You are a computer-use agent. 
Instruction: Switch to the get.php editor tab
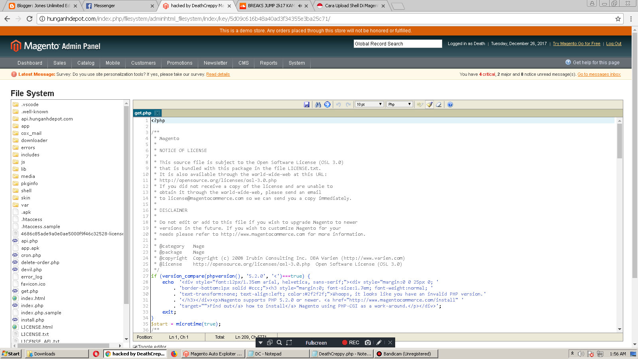144,113
